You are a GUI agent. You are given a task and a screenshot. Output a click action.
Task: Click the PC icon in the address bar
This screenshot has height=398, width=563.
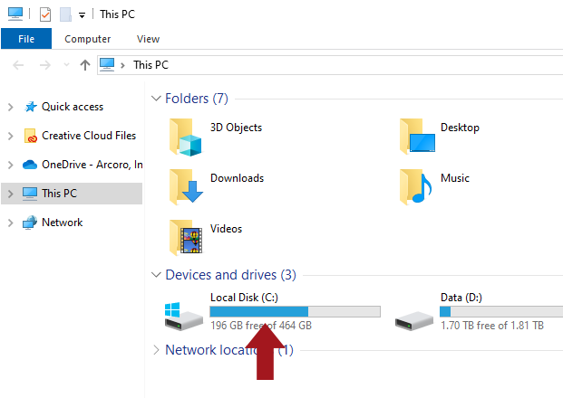tap(107, 65)
